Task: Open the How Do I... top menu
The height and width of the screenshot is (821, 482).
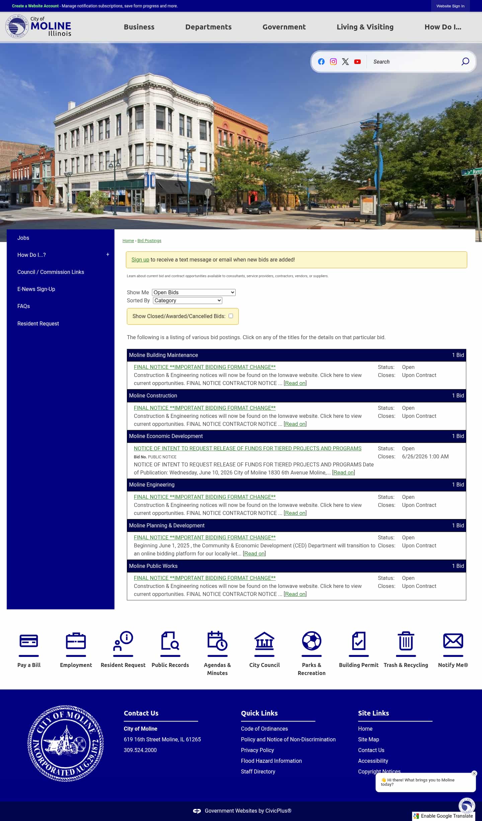Action: (443, 27)
